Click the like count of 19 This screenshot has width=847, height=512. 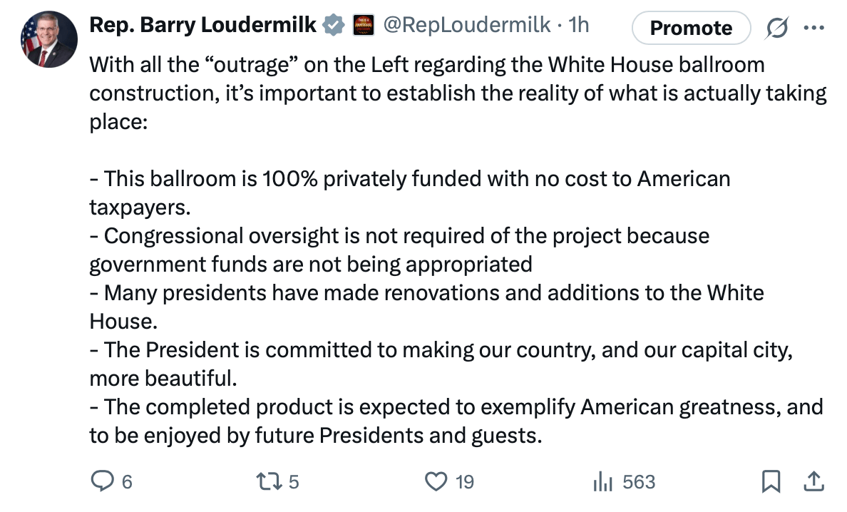(x=464, y=483)
